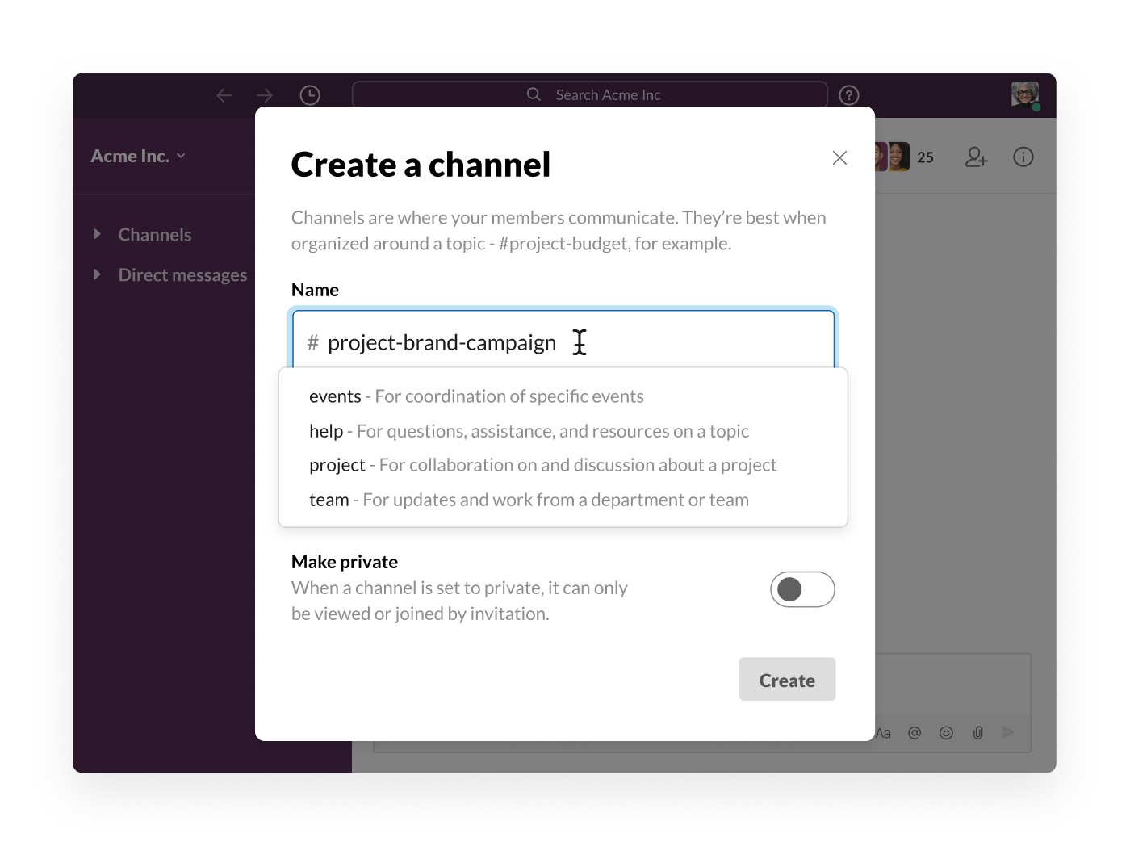Screen dimensions: 1130x846
Task: Click the attach file paperclip icon
Action: coord(977,732)
